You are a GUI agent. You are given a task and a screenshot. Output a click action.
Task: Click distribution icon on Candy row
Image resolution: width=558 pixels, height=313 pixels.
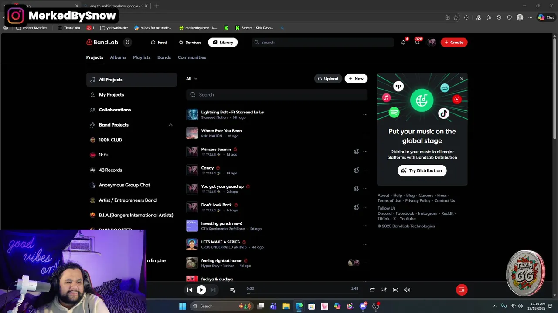356,170
